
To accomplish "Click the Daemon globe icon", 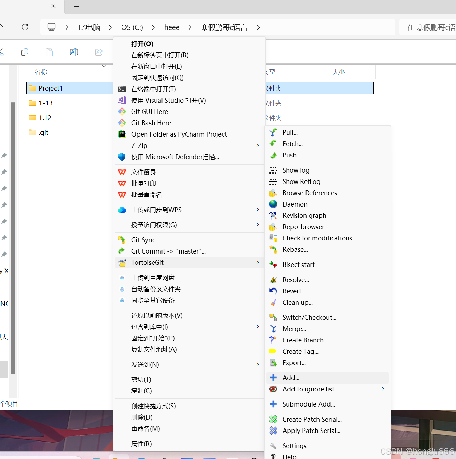I will [273, 204].
